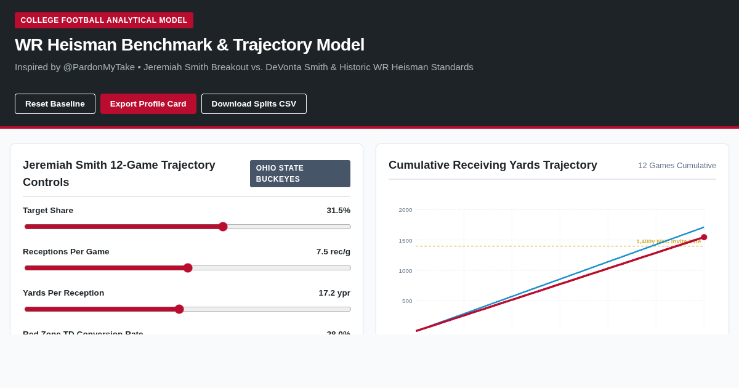Adjust the Target Share slider handle
This screenshot has width=739, height=388.
(223, 227)
